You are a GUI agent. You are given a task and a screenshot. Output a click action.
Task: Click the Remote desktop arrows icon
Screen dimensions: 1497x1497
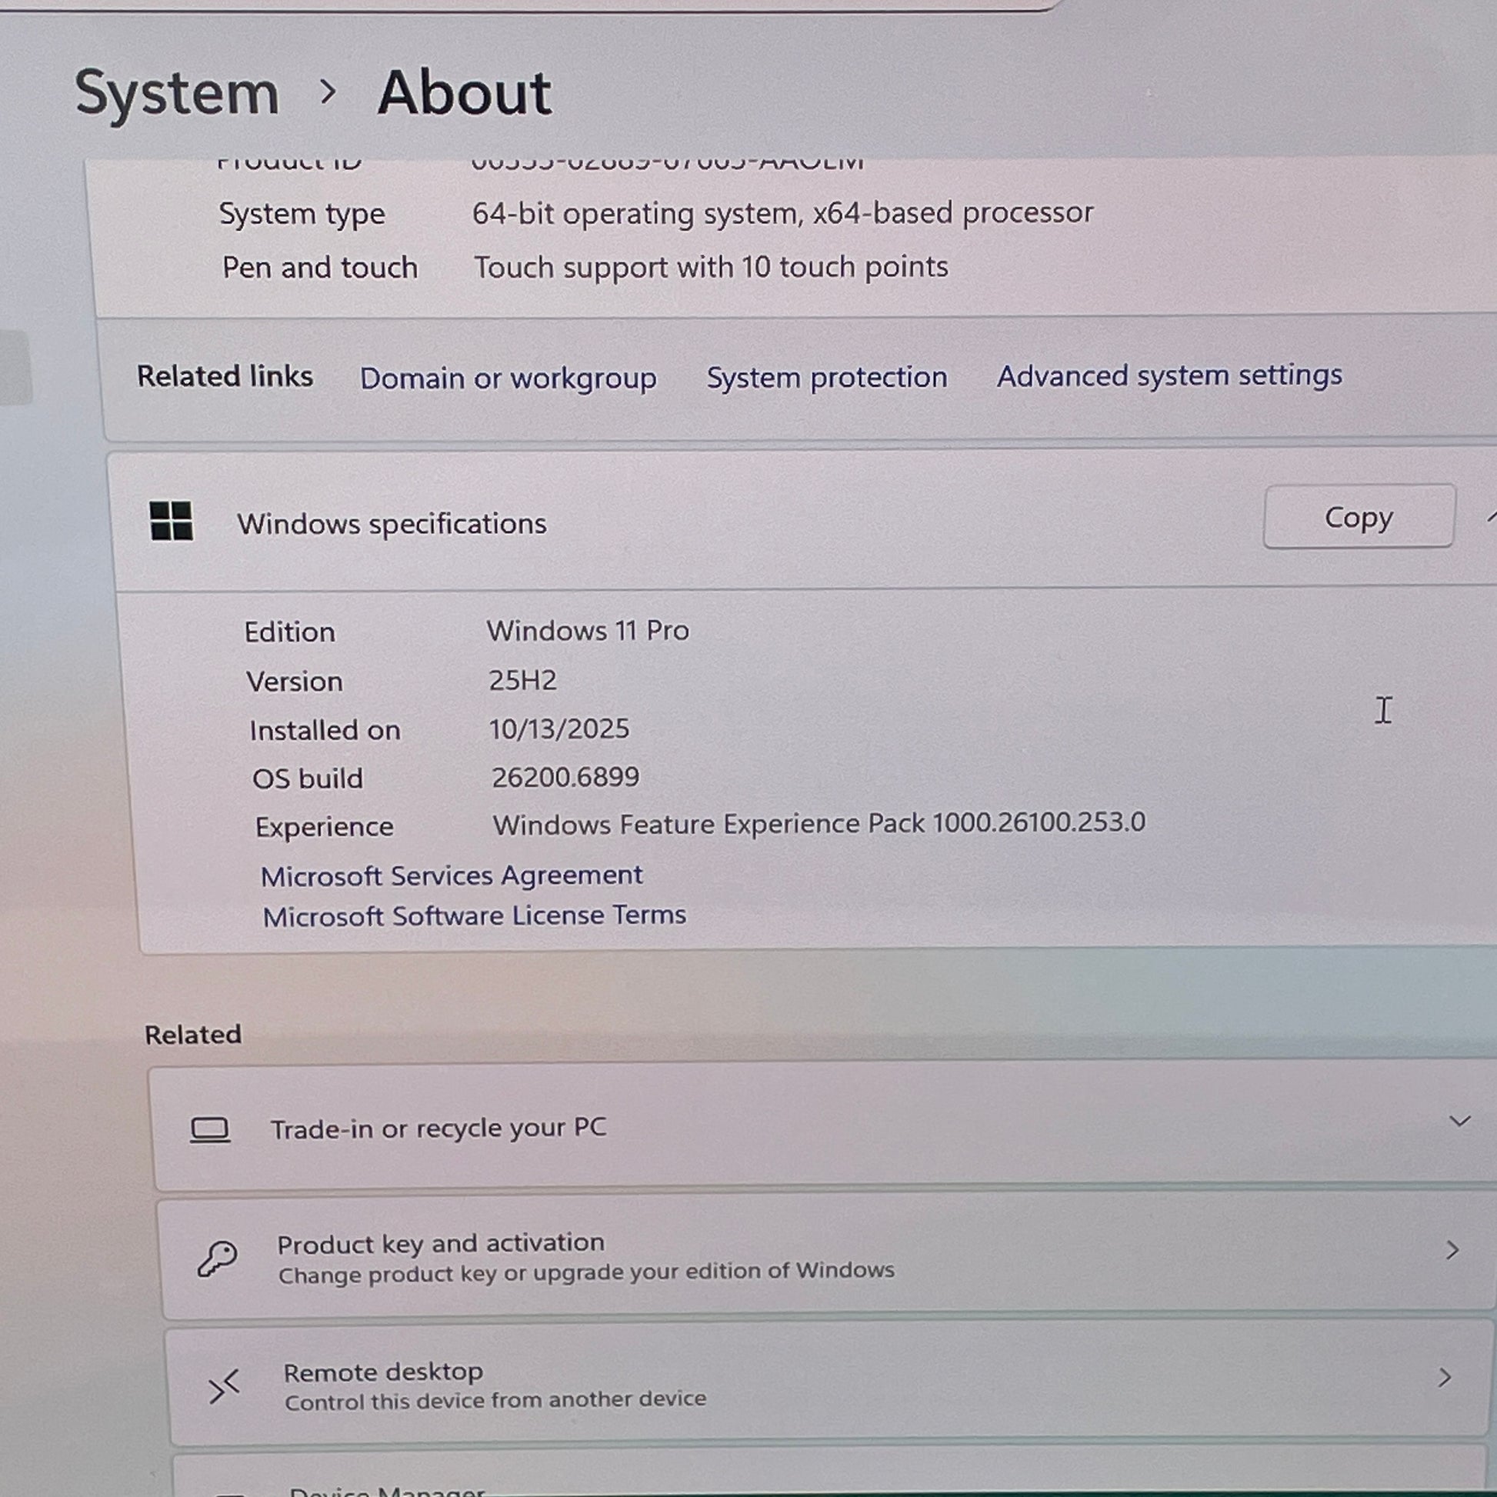(224, 1386)
